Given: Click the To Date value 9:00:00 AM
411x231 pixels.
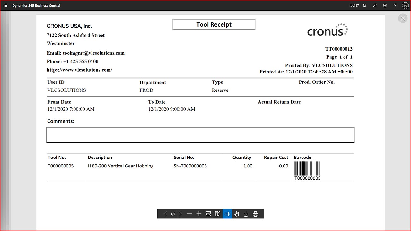Looking at the screenshot, I should (x=172, y=109).
